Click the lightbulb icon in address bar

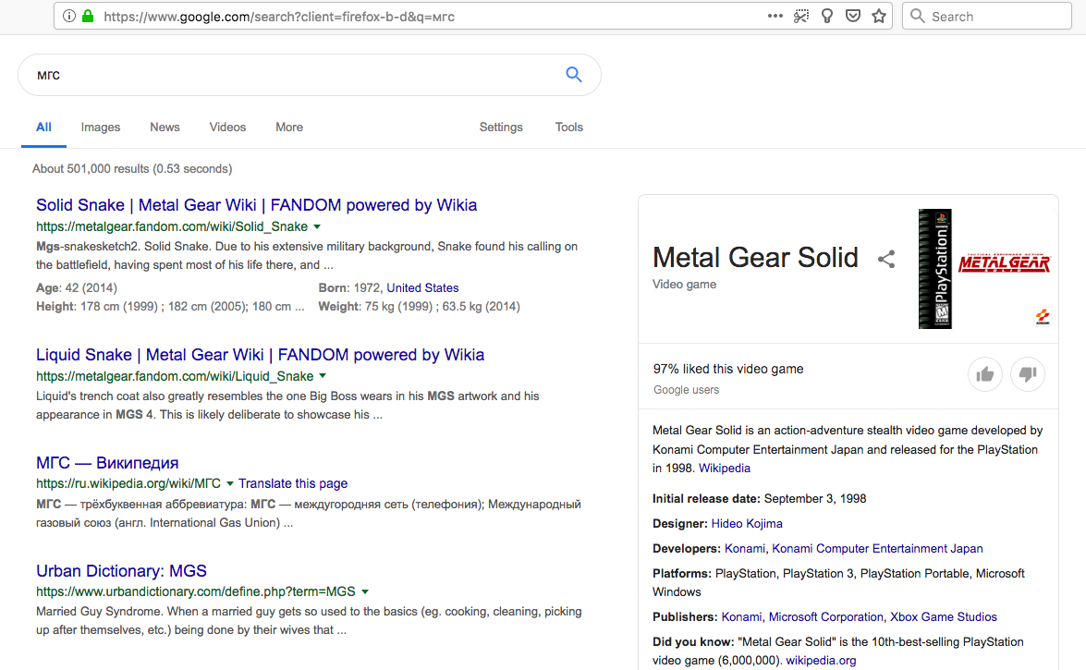coord(827,16)
